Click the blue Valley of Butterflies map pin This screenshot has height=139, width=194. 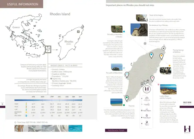click(x=151, y=55)
